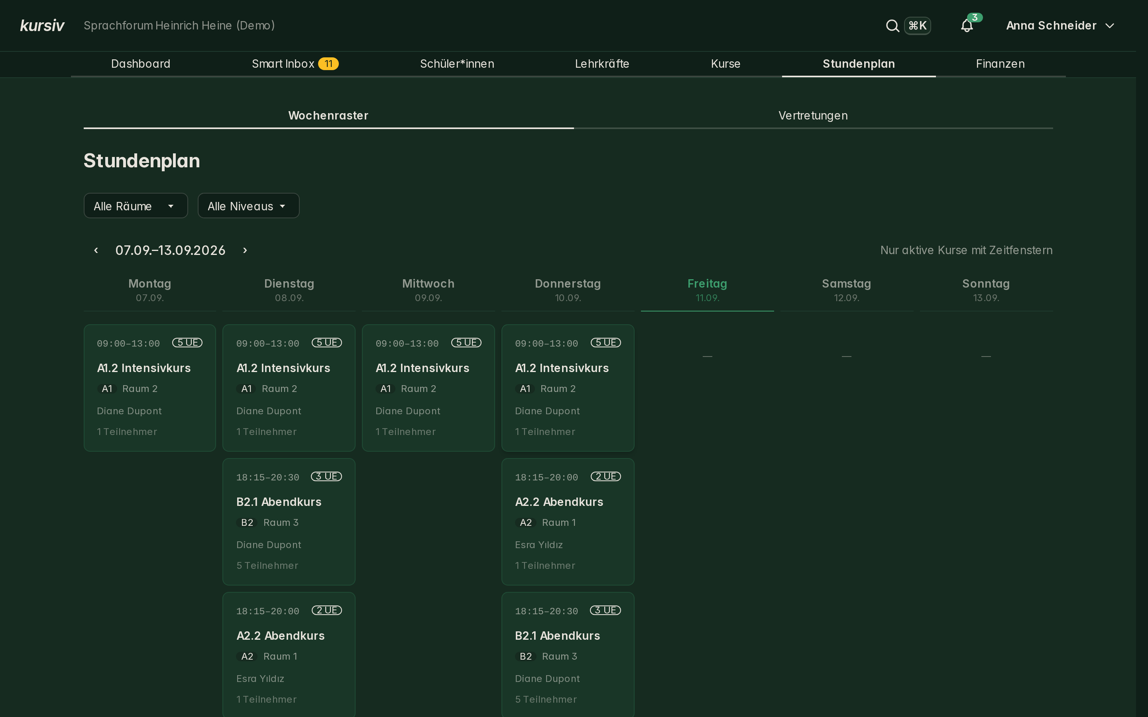Click Nur aktive Kurse mit Zeitfenstern note
Screen dimensions: 1148x717
(x=966, y=250)
